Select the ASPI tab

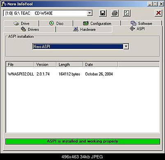137,29
